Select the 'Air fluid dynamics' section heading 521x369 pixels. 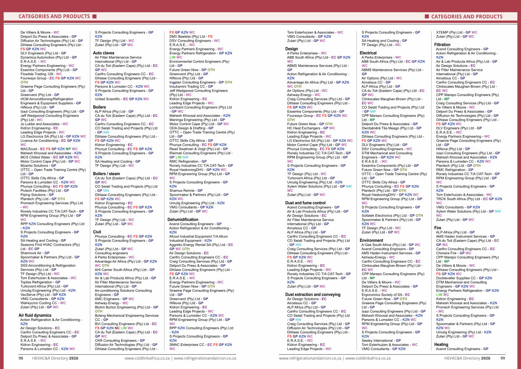[x=36, y=315]
